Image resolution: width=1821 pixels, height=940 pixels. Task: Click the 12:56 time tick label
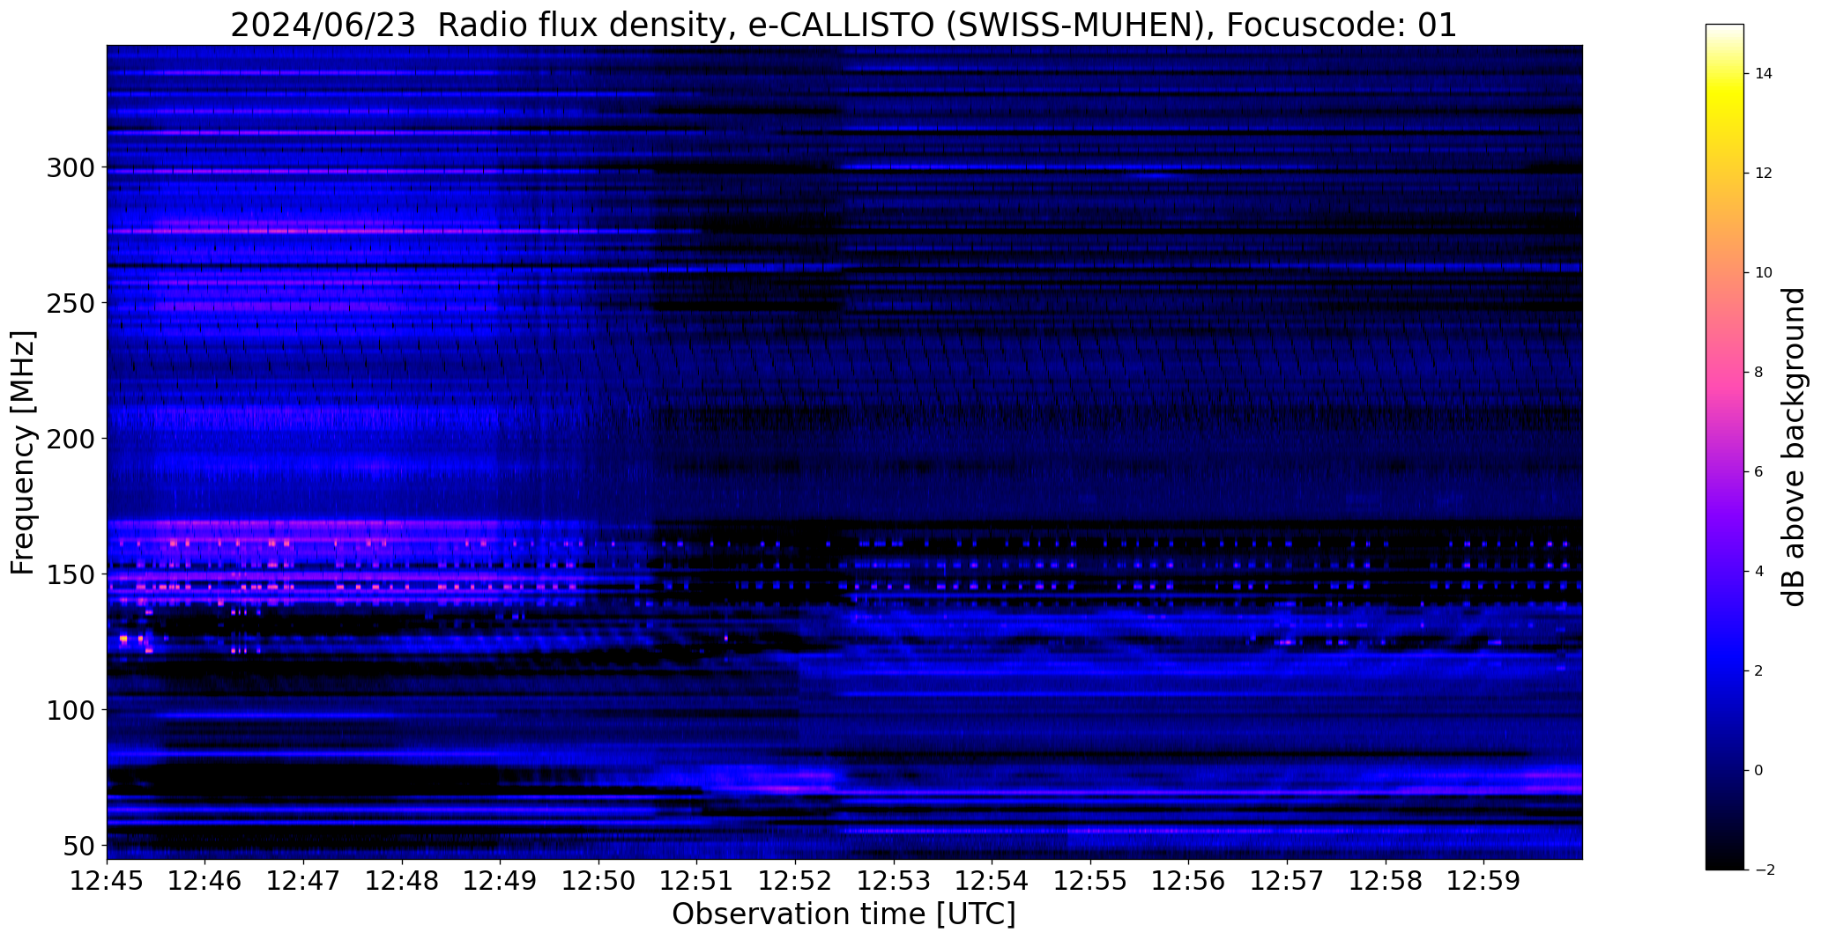1188,880
